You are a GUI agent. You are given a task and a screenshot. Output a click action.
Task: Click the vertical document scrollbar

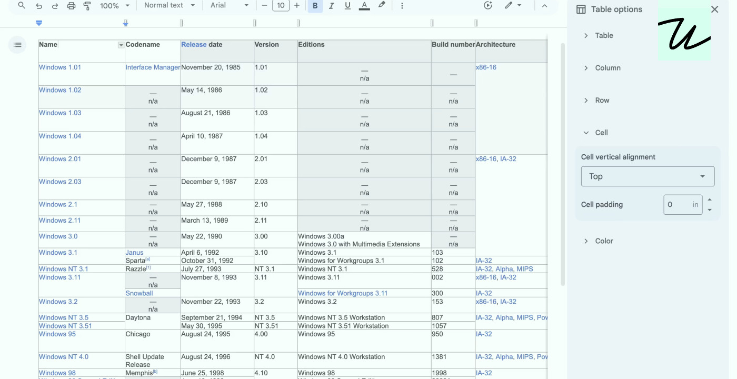(x=562, y=163)
